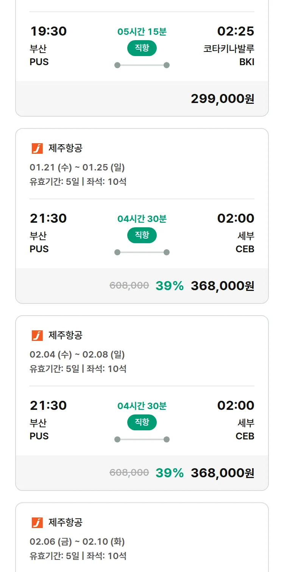Tap 직항 badge on Kota Kinabalu flight
Screen dimensions: 284x572
click(142, 48)
